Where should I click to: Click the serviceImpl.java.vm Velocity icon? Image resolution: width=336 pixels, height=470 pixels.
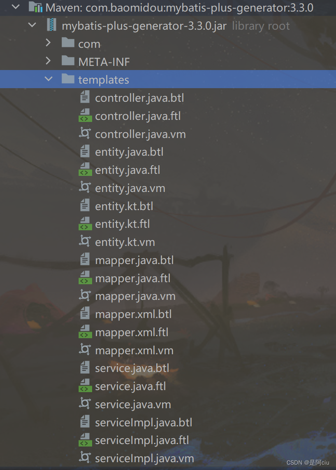click(x=85, y=457)
